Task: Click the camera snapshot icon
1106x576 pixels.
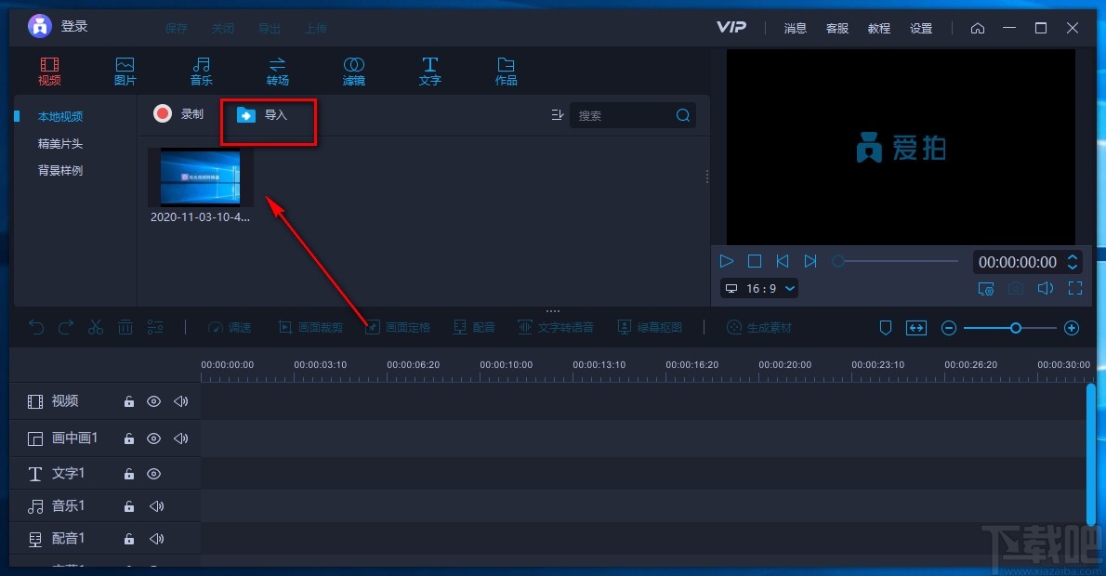Action: [x=1016, y=288]
